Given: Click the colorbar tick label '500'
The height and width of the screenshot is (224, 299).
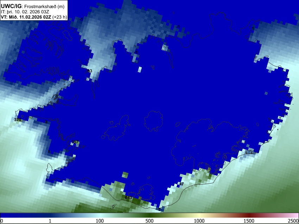Looking at the screenshot, I should pyautogui.click(x=149, y=221).
